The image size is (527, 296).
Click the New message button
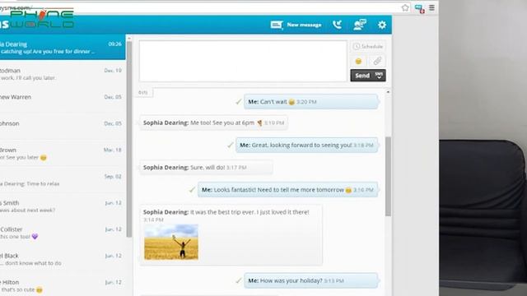296,25
